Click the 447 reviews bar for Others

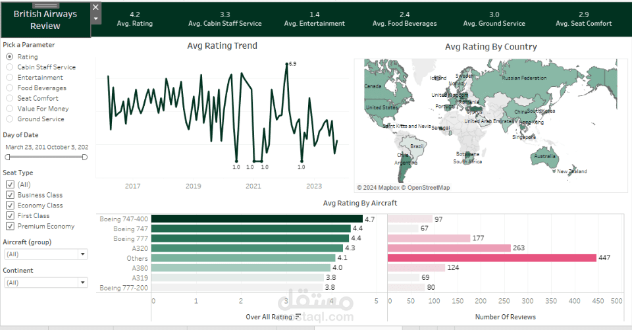coord(492,258)
